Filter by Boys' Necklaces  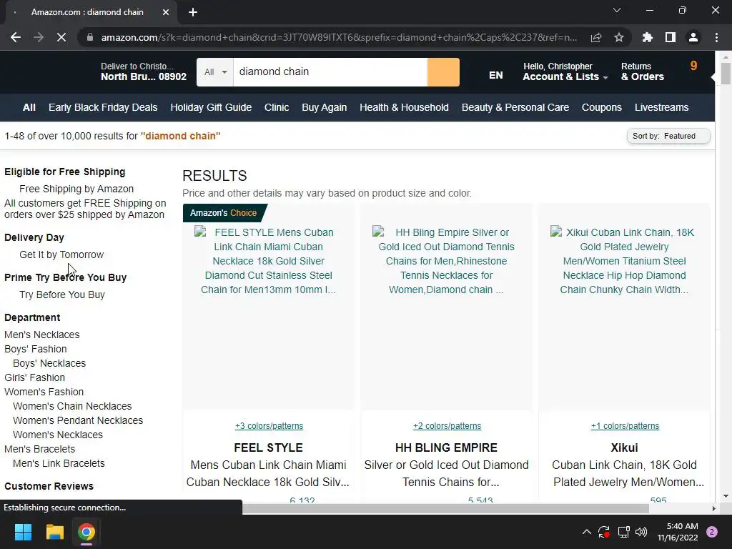click(49, 363)
